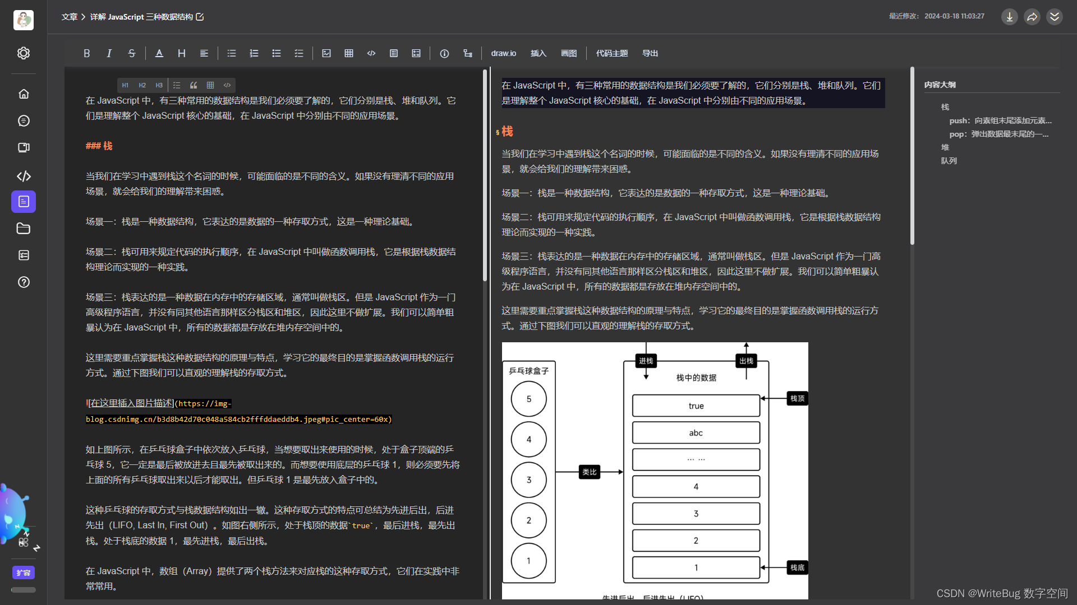Toggle bold formatting in toolbar
This screenshot has width=1077, height=605.
point(86,53)
